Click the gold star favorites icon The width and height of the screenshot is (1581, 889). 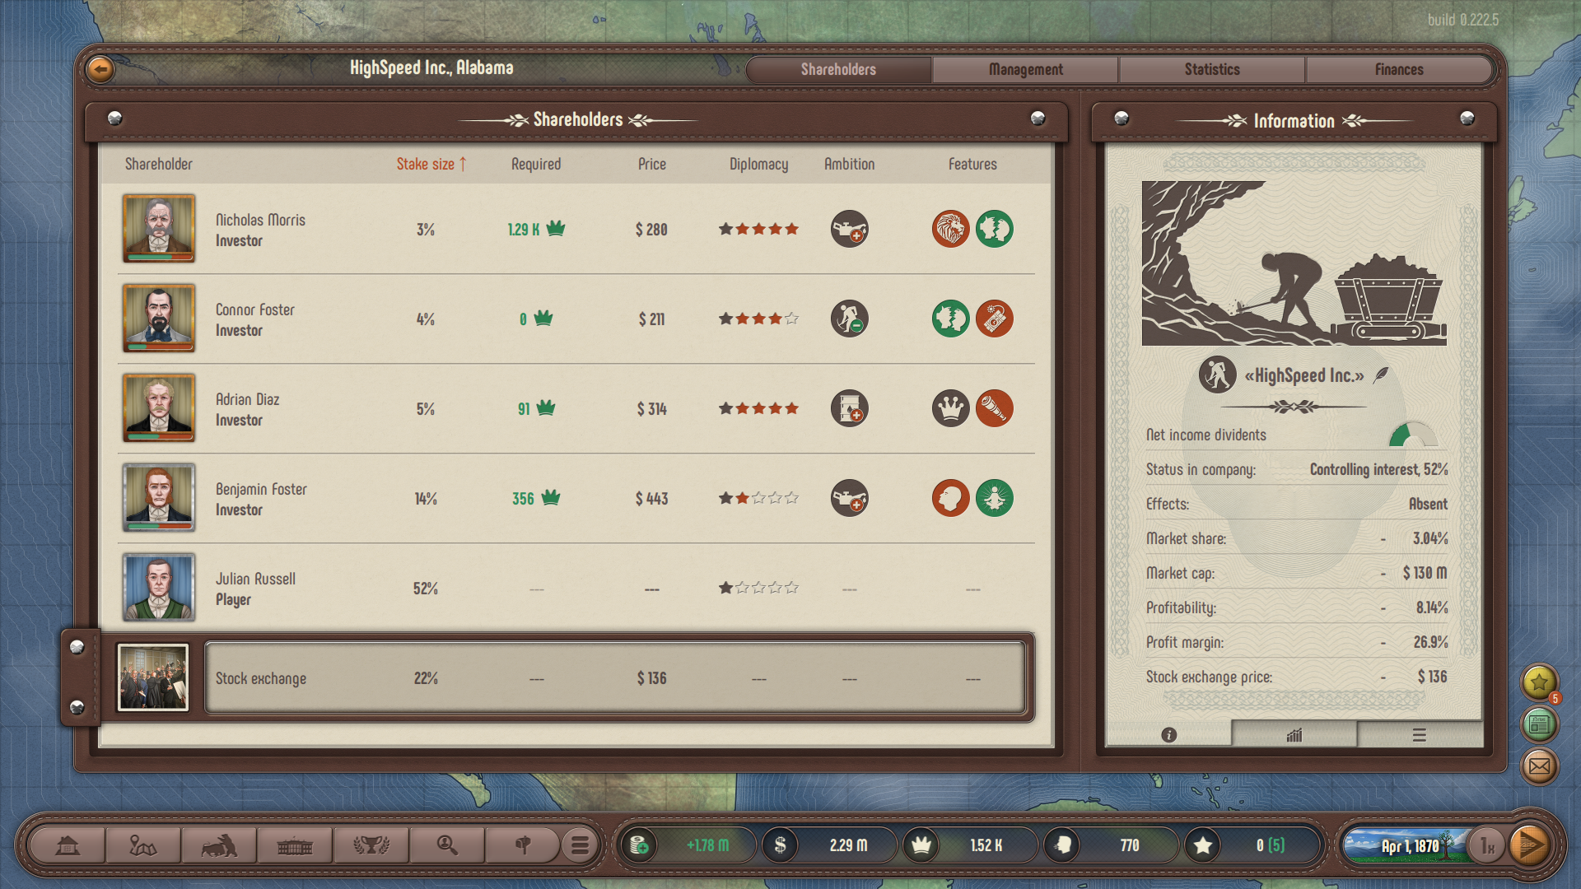click(1538, 682)
